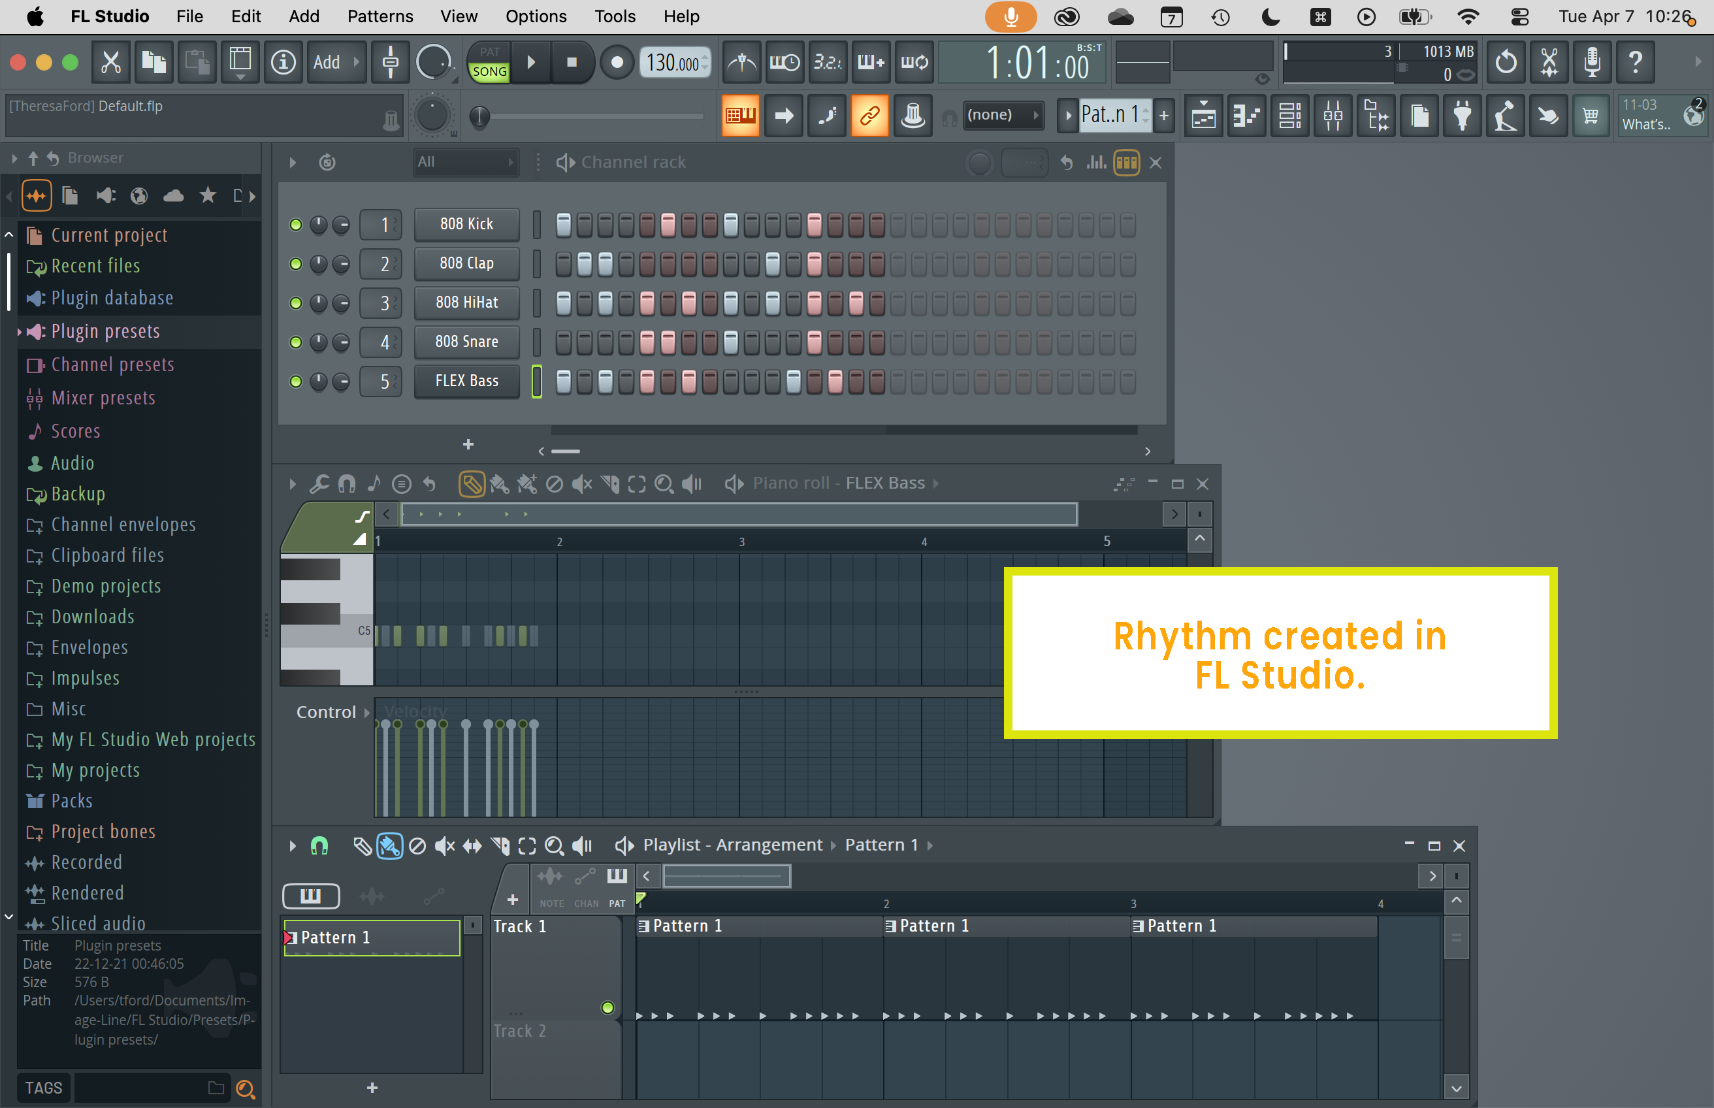Click the Playlist view toolbar icon
Viewport: 1714px width, 1108px height.
1203,116
